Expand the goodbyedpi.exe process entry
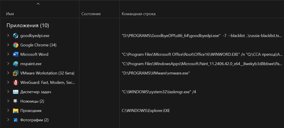The height and width of the screenshot is (128, 284). (8, 36)
